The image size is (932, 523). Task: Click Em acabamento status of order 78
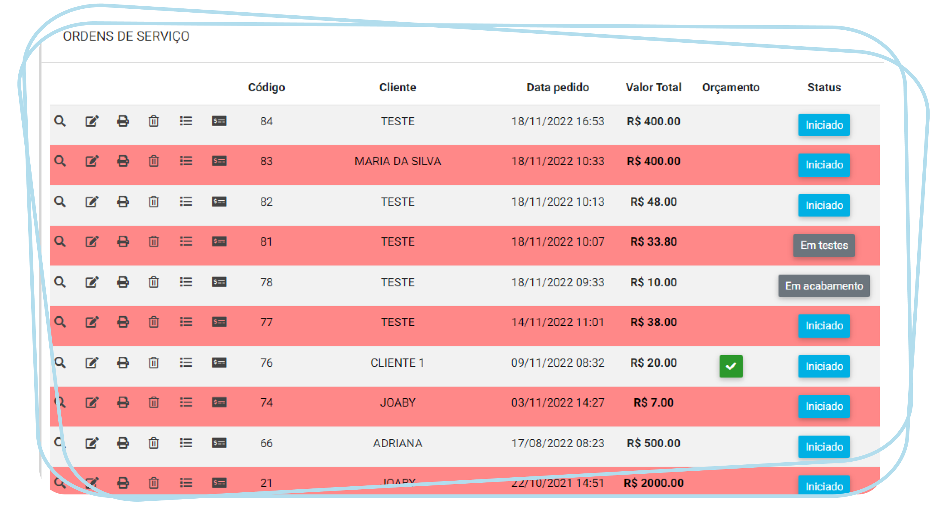point(824,286)
